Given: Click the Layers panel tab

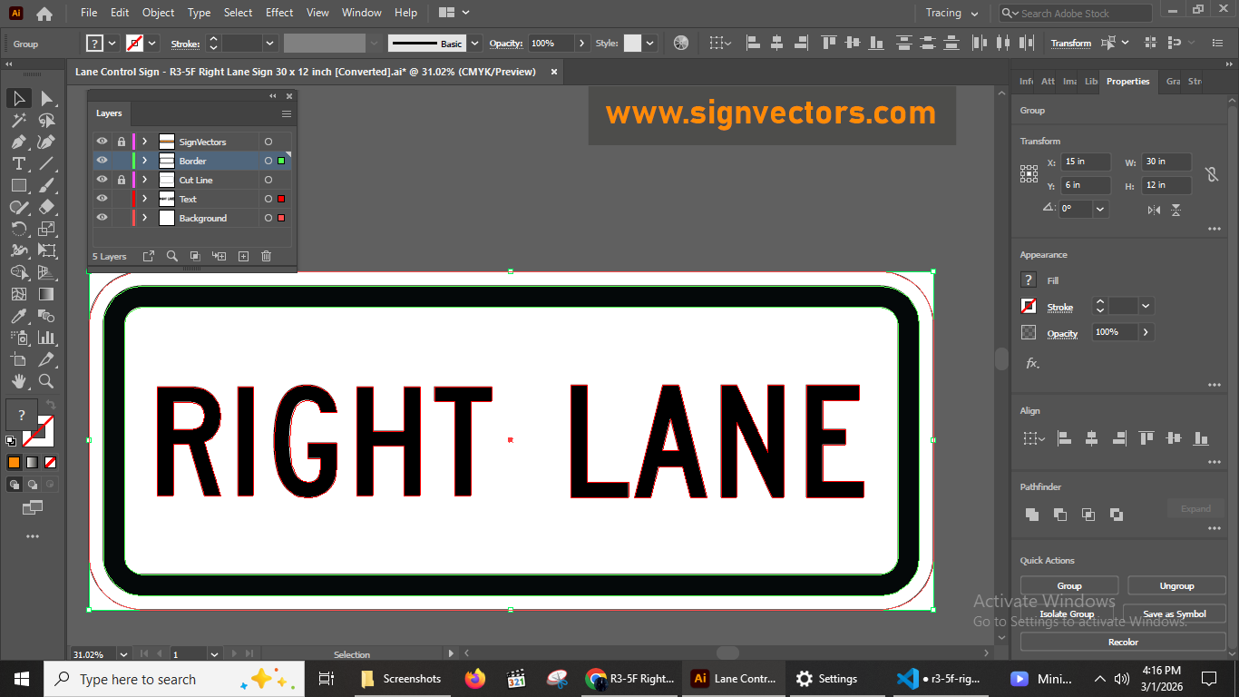Looking at the screenshot, I should click(x=109, y=113).
